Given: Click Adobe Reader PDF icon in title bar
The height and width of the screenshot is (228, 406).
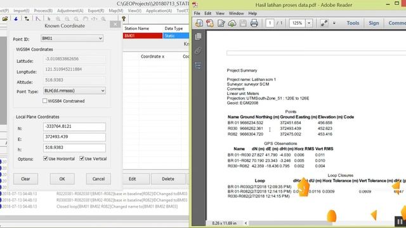Looking at the screenshot, I should coord(195,4).
